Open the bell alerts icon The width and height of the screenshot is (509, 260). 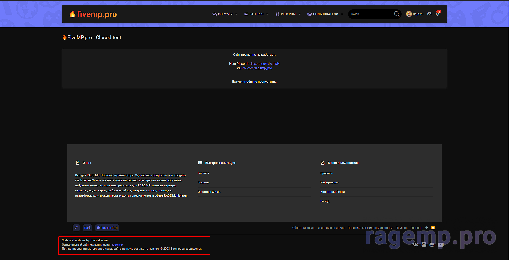(x=437, y=14)
